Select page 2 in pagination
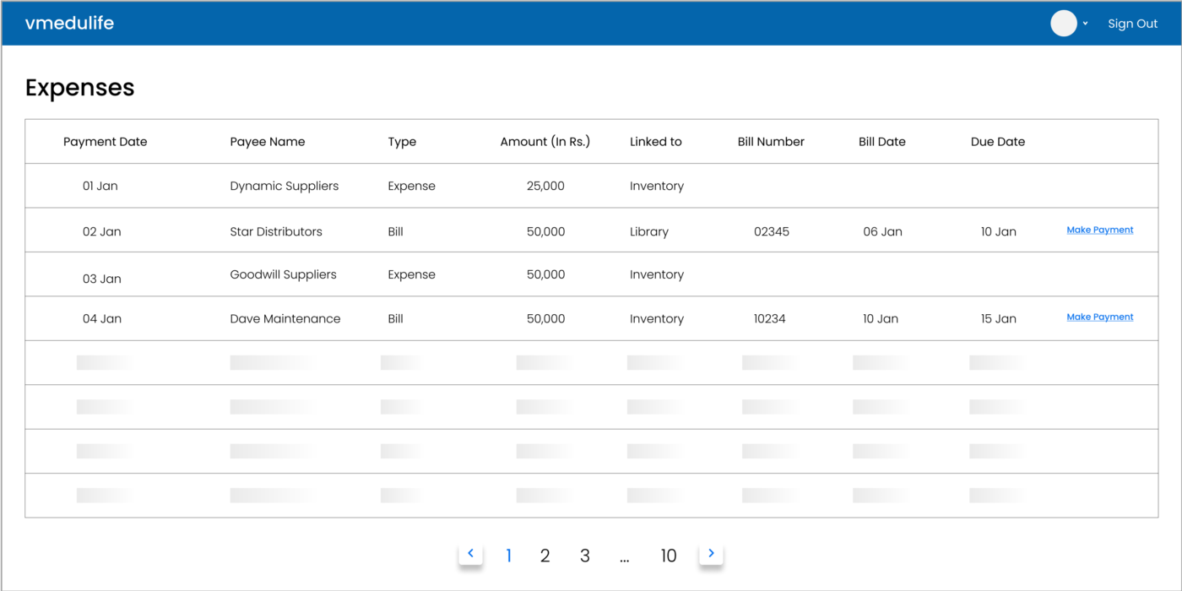Image resolution: width=1182 pixels, height=591 pixels. (545, 556)
